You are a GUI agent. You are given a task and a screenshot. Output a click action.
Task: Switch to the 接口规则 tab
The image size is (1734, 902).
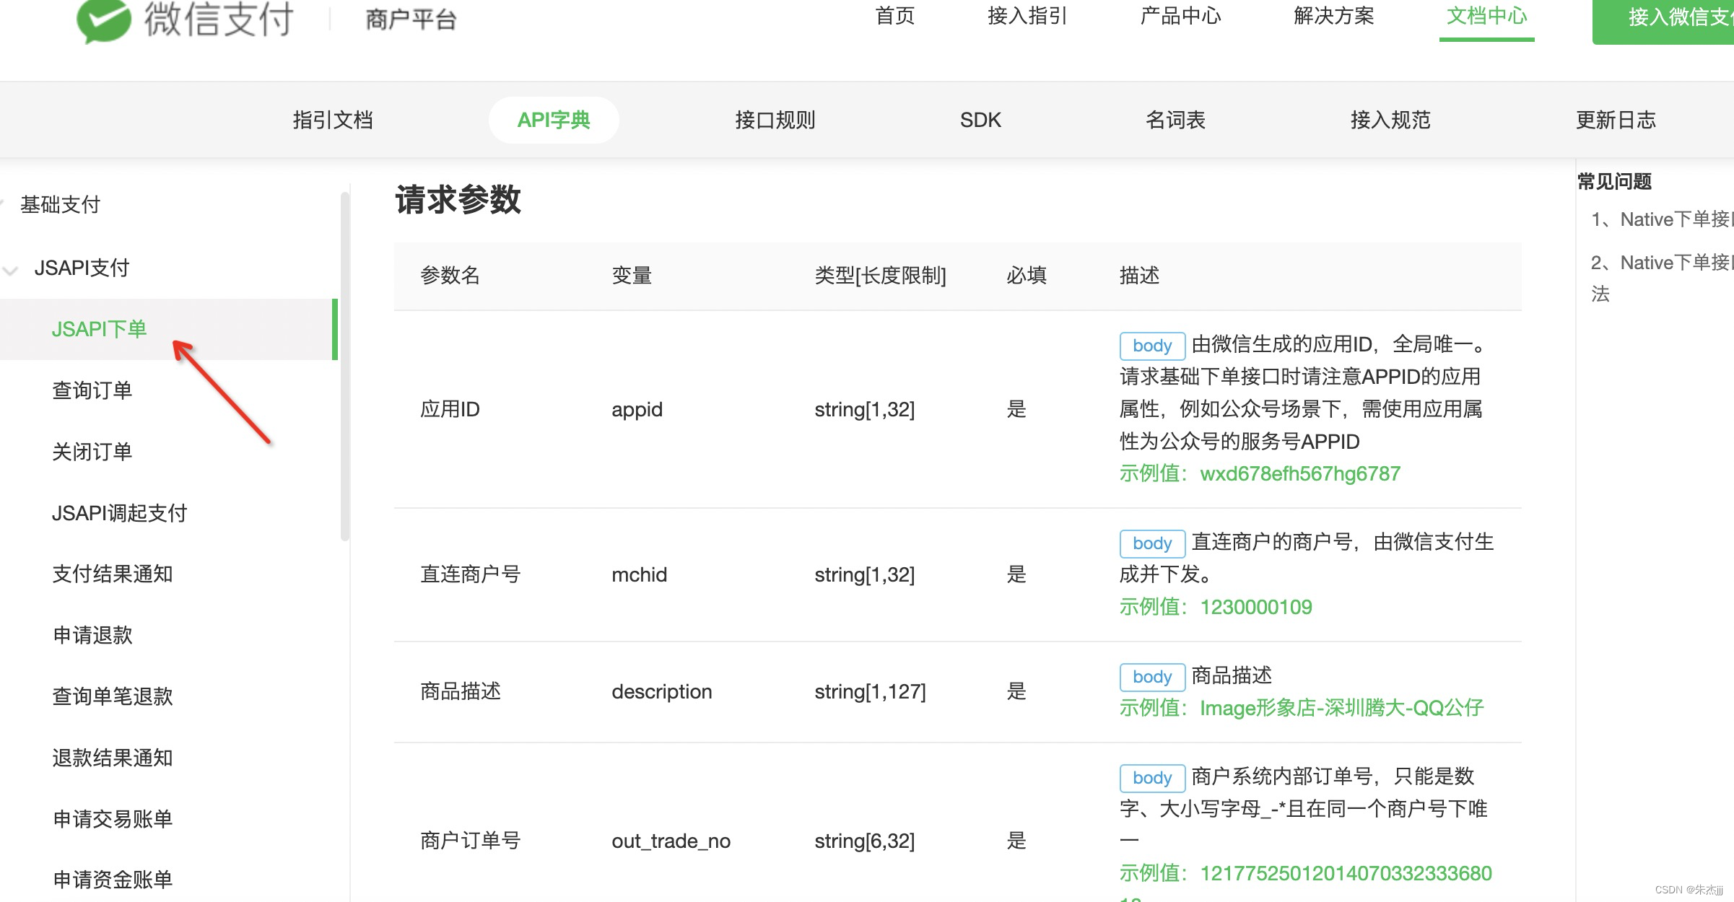pos(773,120)
